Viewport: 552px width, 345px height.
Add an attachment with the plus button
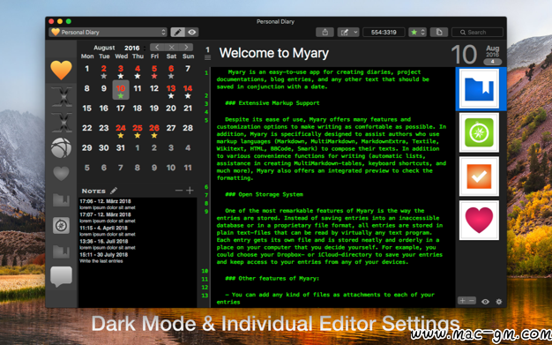tap(462, 301)
